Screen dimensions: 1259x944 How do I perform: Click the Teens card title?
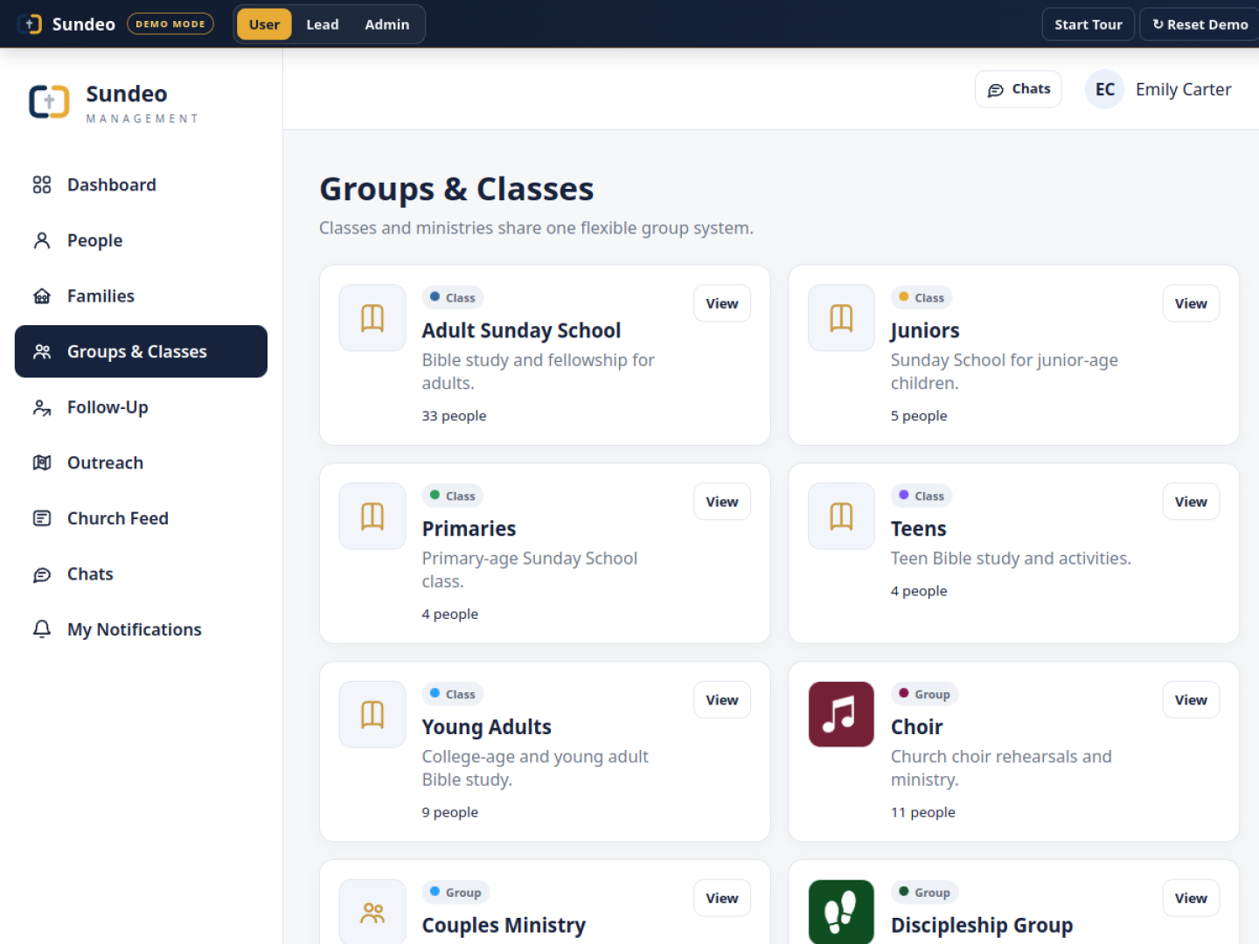click(919, 529)
